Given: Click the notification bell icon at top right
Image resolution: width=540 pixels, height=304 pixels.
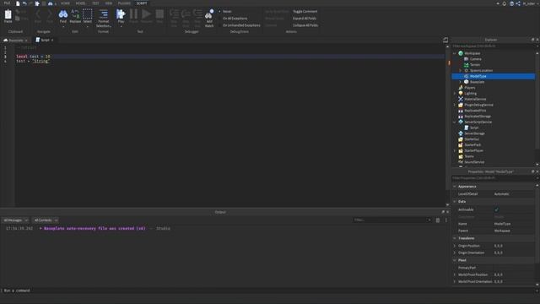Looking at the screenshot, I should [505, 3].
